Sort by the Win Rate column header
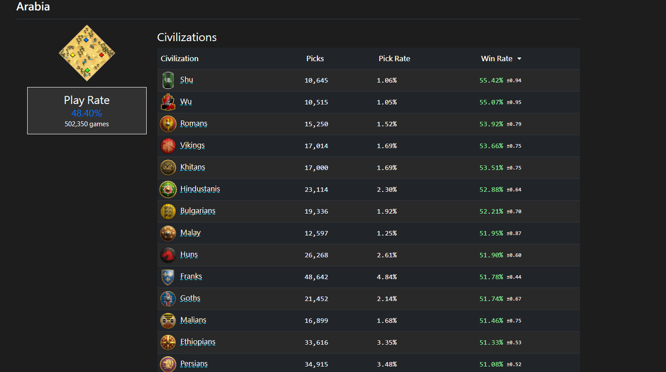Screen dimensions: 666x372 [501, 58]
